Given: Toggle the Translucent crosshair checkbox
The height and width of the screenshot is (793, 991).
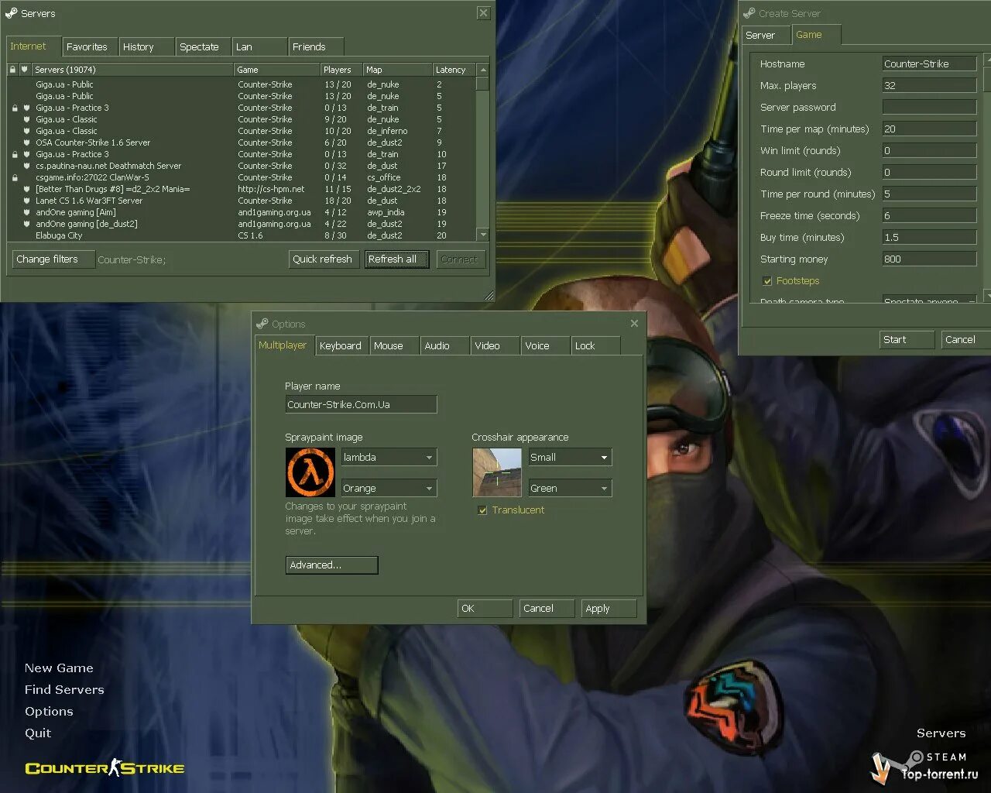Looking at the screenshot, I should [x=482, y=510].
